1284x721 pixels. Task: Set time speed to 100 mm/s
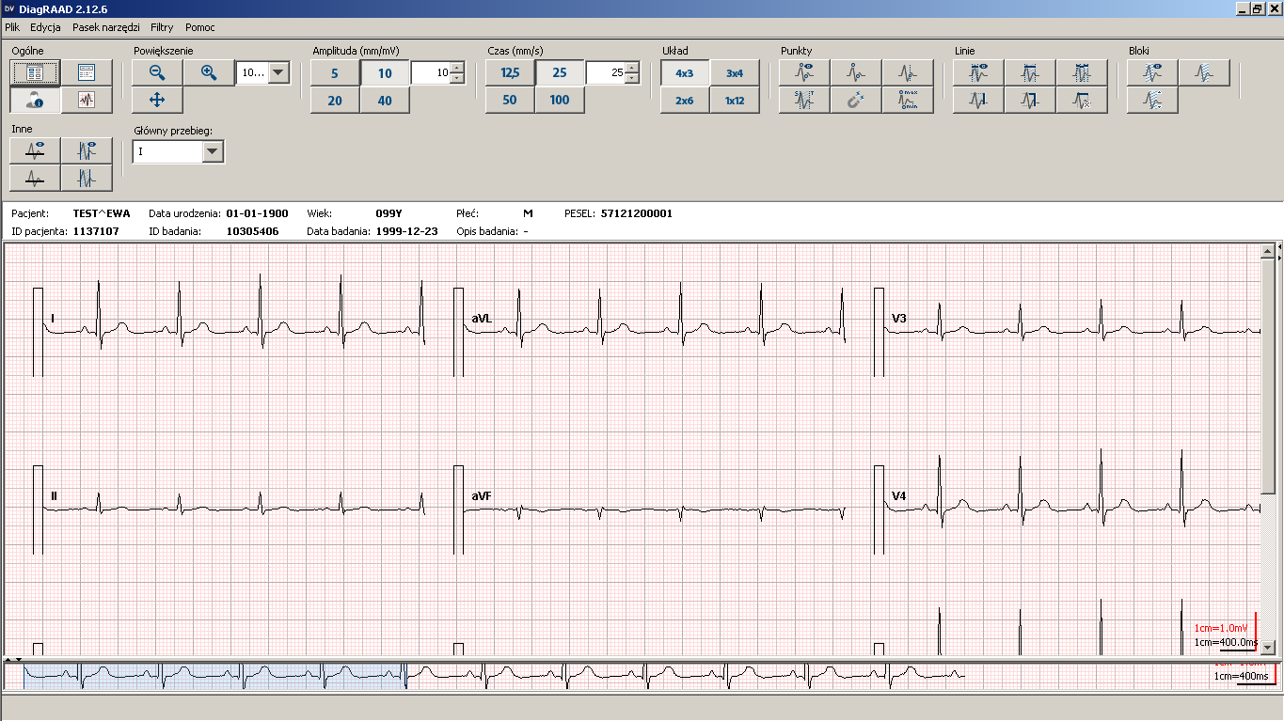point(560,101)
